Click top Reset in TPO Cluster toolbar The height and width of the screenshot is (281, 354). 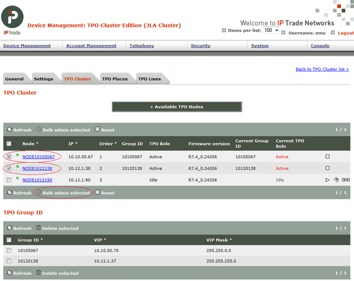click(105, 130)
